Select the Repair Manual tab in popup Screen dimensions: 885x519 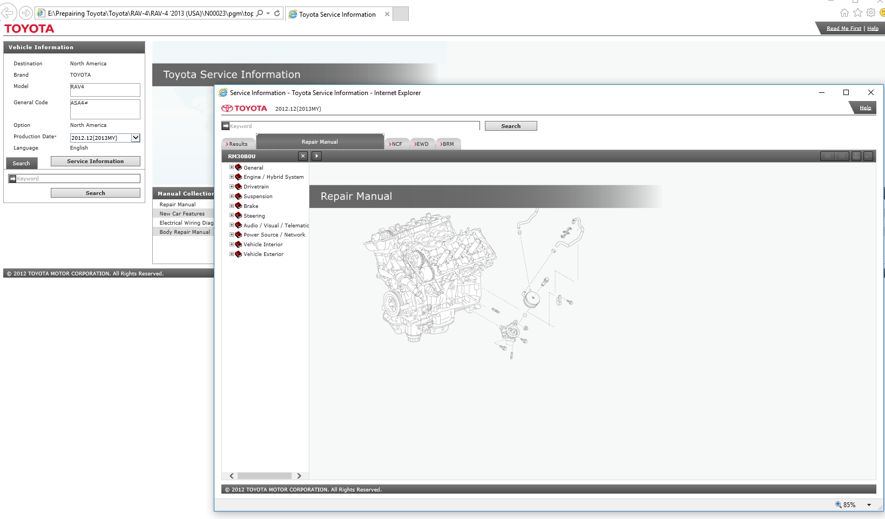[320, 141]
